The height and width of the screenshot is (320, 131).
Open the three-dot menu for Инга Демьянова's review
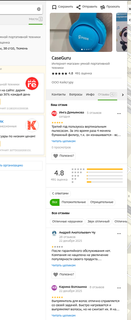119,114
